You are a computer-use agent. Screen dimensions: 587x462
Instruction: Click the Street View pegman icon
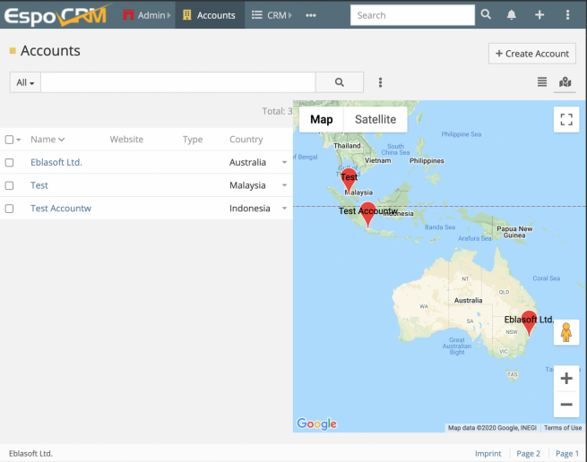coord(565,332)
